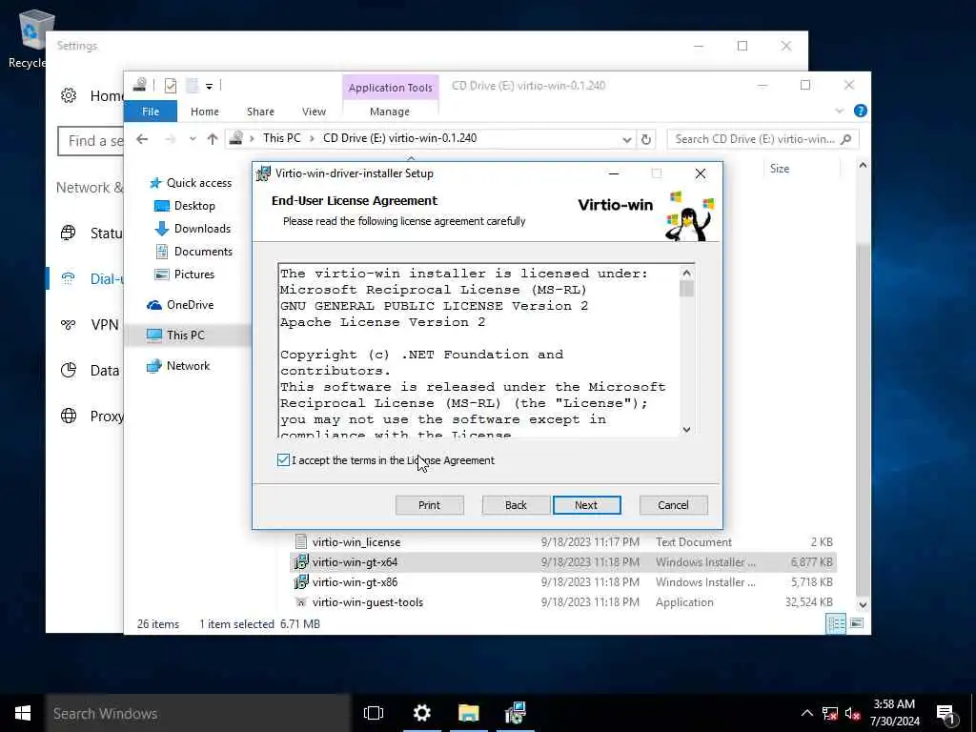Open Manage ribbon tab
Viewport: 976px width, 732px height.
click(390, 112)
